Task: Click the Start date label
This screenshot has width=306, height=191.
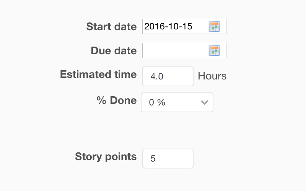Action: pyautogui.click(x=111, y=27)
